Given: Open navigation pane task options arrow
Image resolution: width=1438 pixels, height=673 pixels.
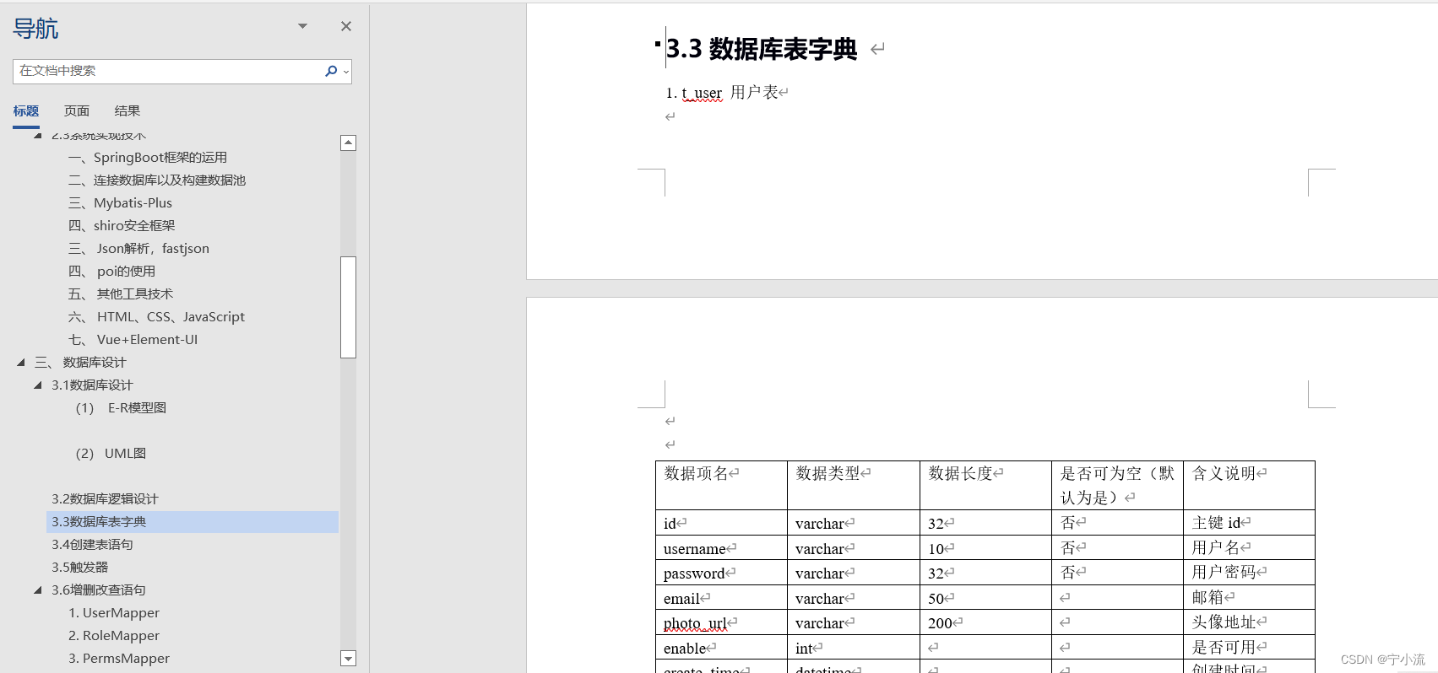Looking at the screenshot, I should 302,26.
